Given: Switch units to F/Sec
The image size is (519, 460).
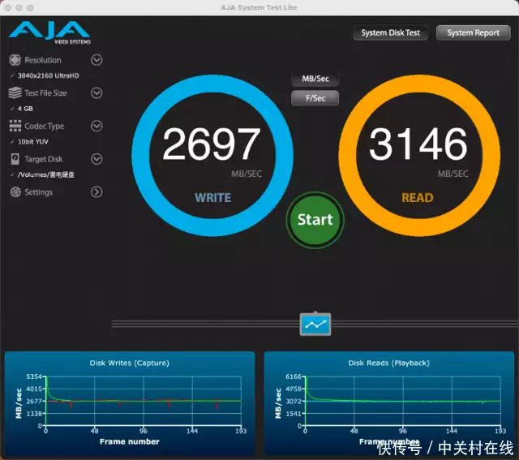Looking at the screenshot, I should pyautogui.click(x=315, y=98).
